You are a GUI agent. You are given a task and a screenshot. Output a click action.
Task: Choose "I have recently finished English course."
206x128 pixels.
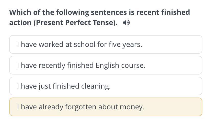106,65
